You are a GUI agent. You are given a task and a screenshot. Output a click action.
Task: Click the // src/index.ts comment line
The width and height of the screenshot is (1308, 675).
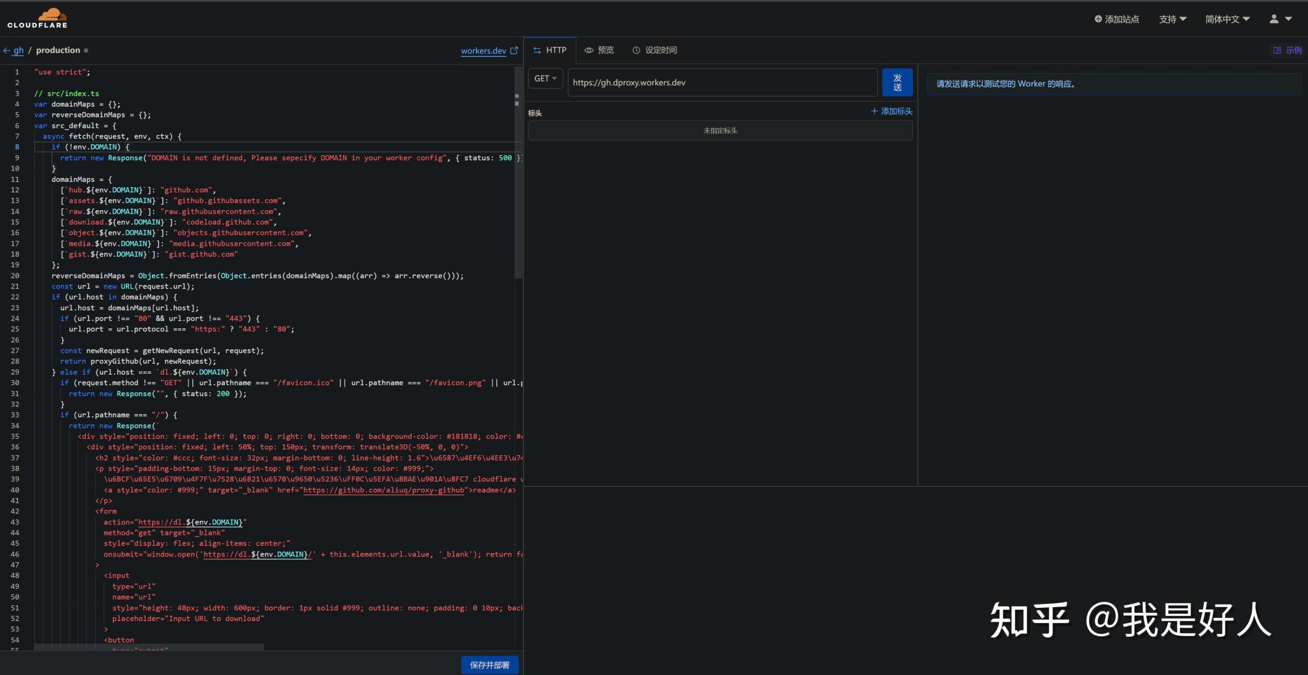[x=66, y=93]
